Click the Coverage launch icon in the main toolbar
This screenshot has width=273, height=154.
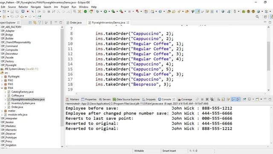(x=113, y=12)
